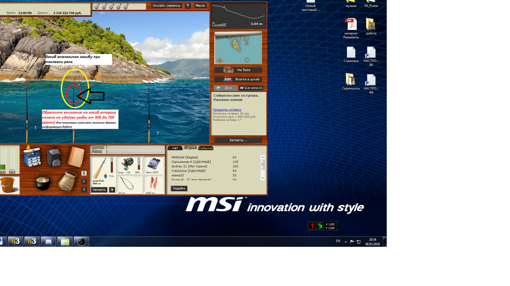The width and height of the screenshot is (510, 286).
Task: Switch to the Игроки tab
Action: (190, 148)
